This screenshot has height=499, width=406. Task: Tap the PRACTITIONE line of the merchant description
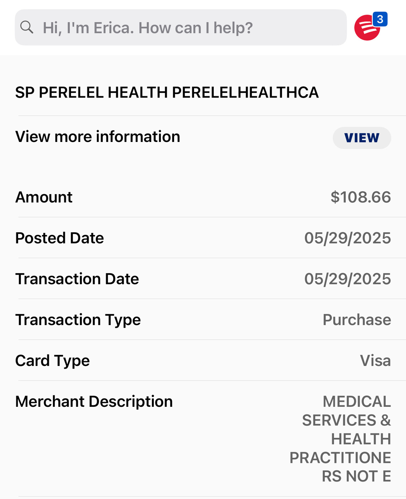click(340, 457)
